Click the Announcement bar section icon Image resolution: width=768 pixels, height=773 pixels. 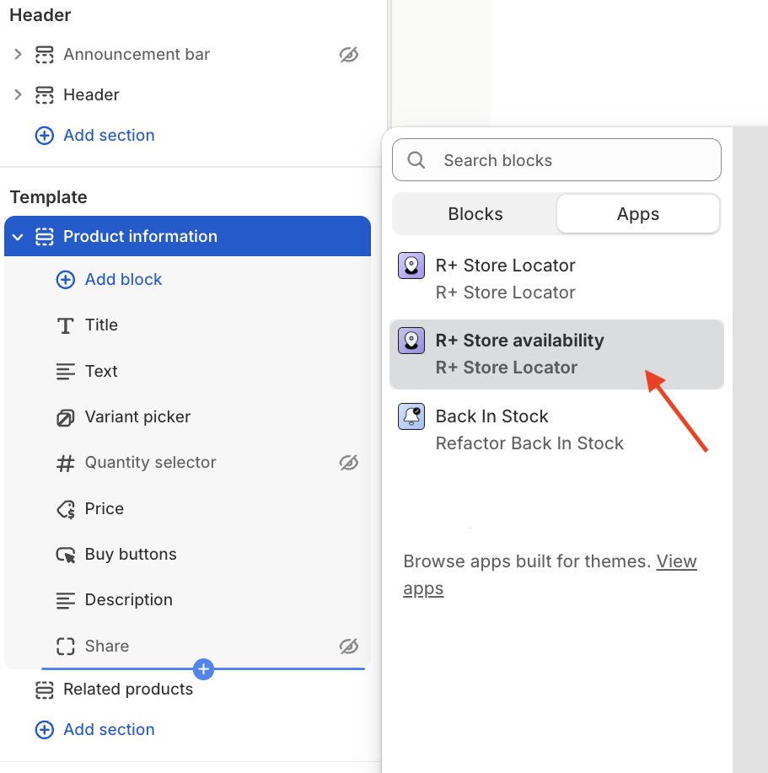coord(45,55)
